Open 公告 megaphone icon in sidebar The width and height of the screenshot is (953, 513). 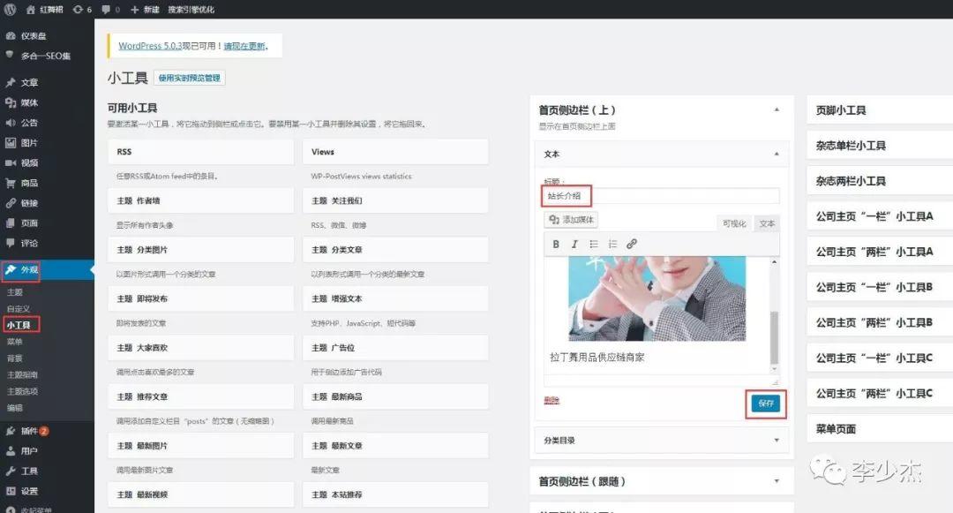click(x=11, y=122)
